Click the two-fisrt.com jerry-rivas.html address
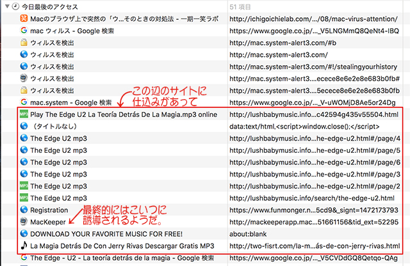The image size is (410, 266). pyautogui.click(x=315, y=246)
